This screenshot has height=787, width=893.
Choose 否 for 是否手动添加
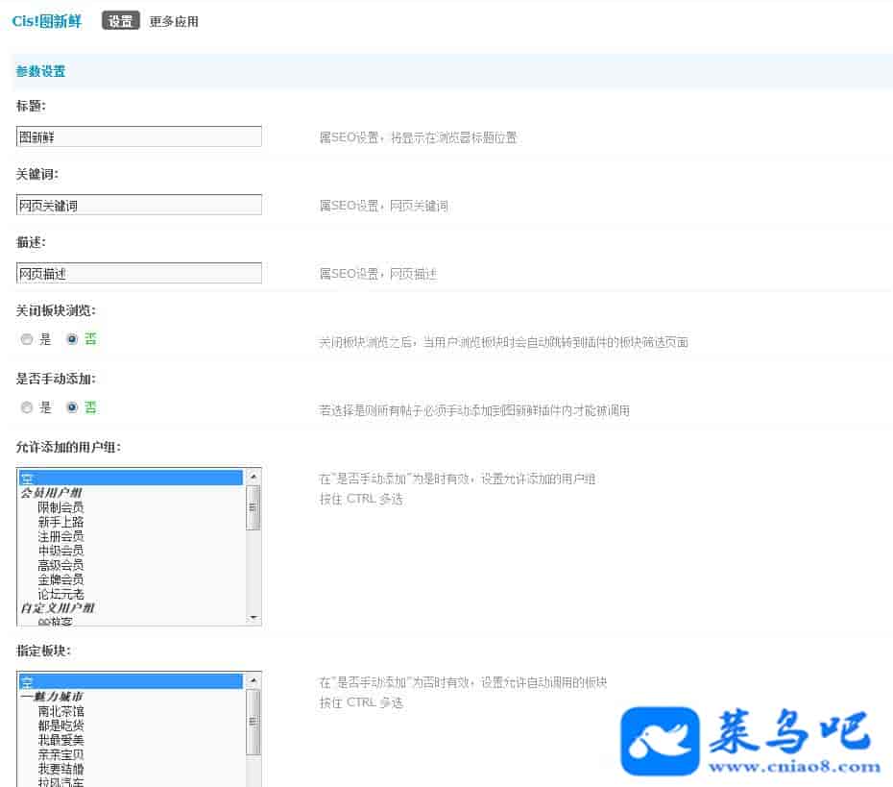pos(72,407)
